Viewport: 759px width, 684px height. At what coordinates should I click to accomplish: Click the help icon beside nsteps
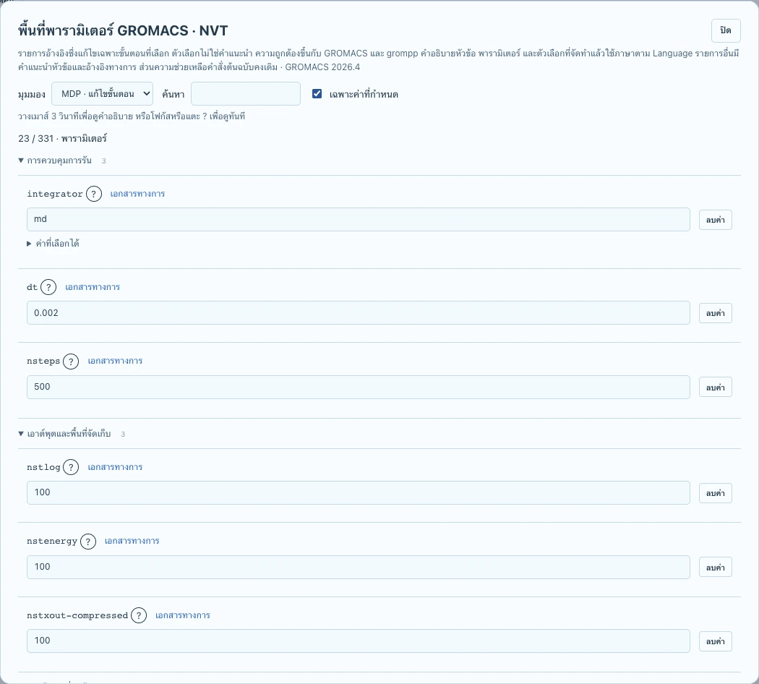[x=71, y=362]
